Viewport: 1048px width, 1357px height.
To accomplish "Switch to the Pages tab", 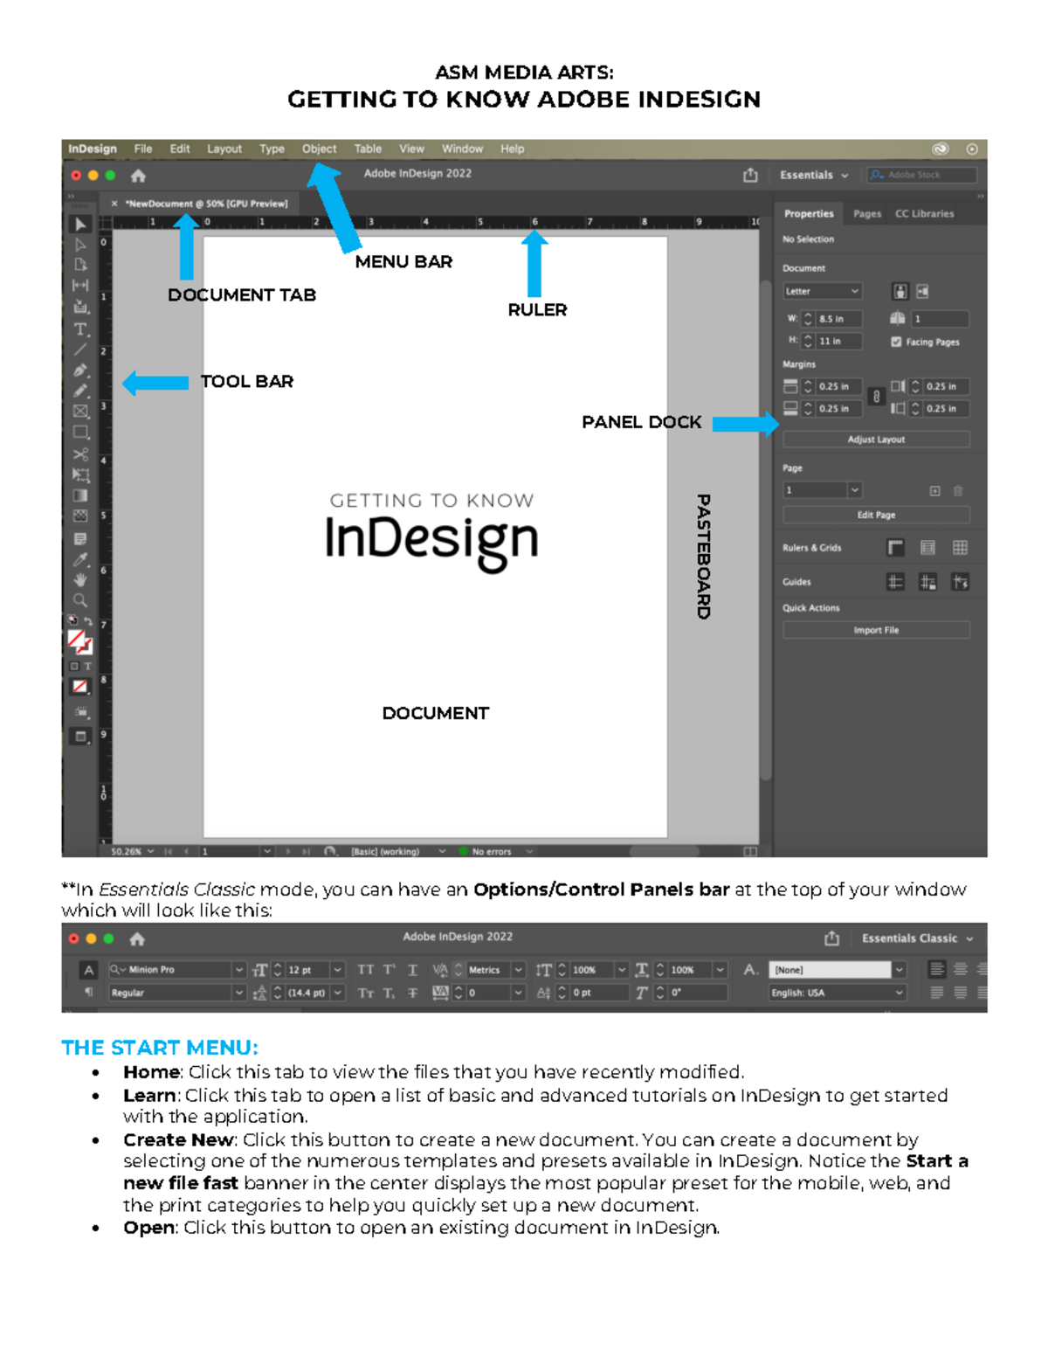I will coord(865,212).
